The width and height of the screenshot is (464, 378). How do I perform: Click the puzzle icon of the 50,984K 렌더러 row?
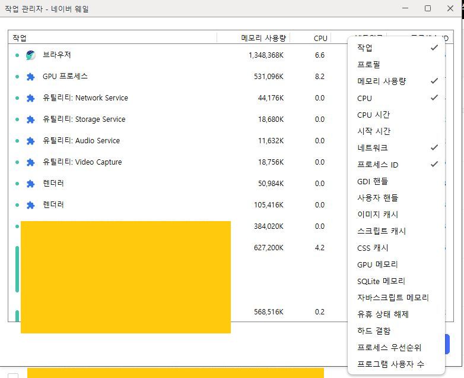tap(30, 184)
